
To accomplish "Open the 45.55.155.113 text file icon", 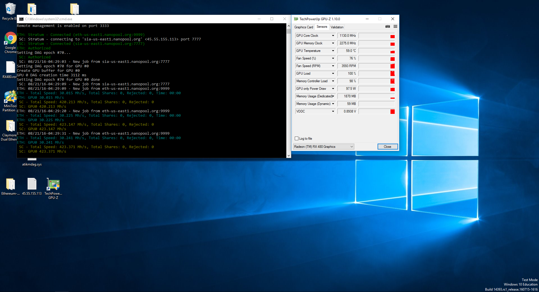I will (x=32, y=187).
